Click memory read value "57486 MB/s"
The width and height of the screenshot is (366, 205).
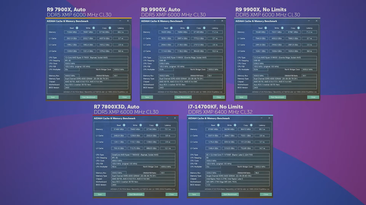119,129
